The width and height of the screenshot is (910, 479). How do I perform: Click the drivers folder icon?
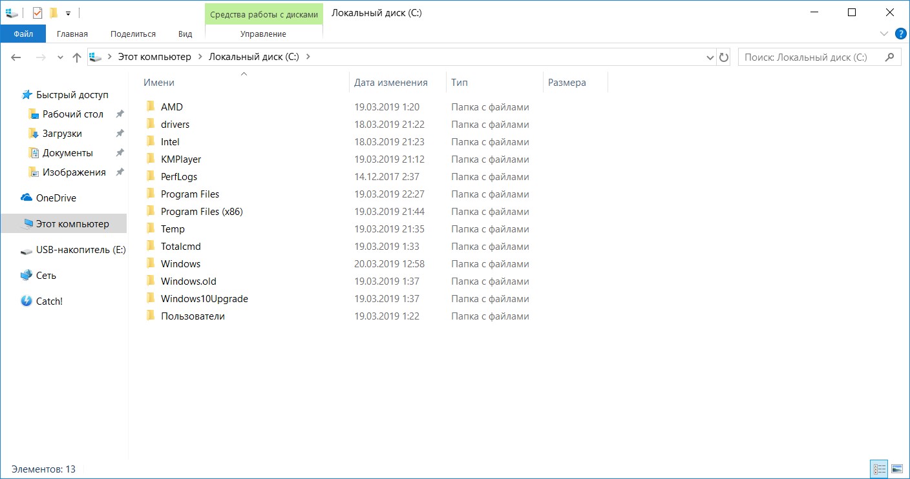coord(151,124)
